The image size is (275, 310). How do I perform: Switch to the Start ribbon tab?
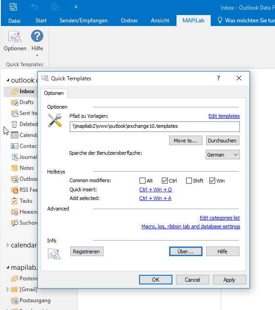pos(41,21)
